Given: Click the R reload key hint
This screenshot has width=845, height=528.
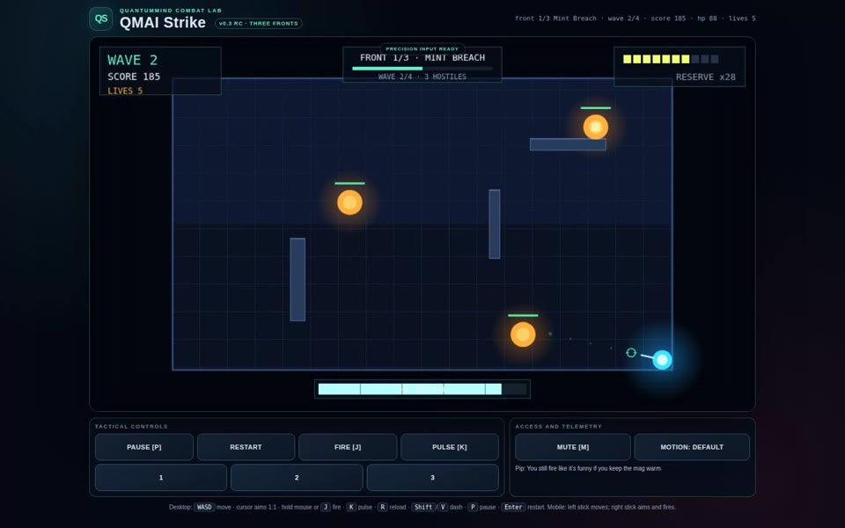Looking at the screenshot, I should coord(382,507).
